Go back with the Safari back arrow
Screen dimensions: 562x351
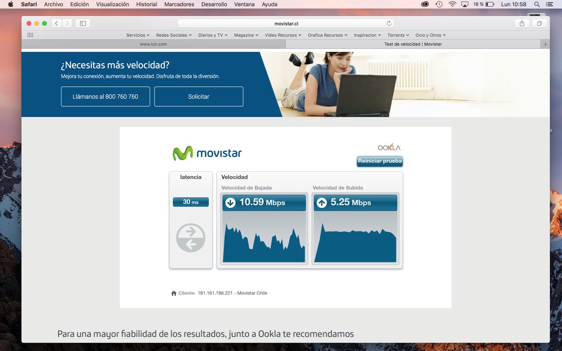57,23
